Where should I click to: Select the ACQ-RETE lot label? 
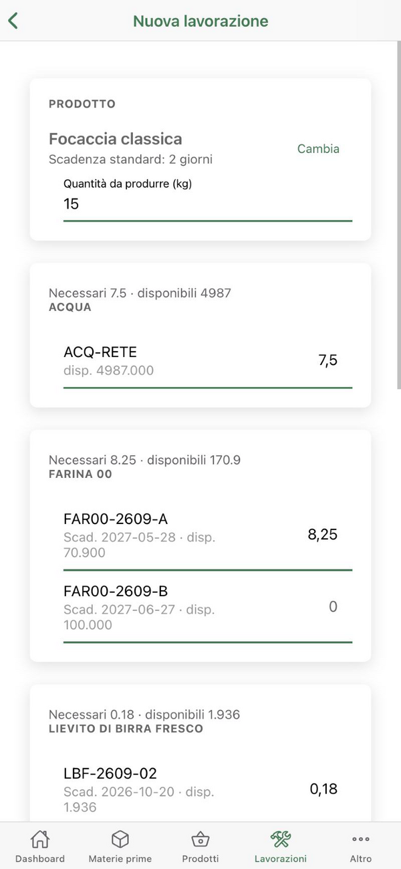[x=100, y=352]
